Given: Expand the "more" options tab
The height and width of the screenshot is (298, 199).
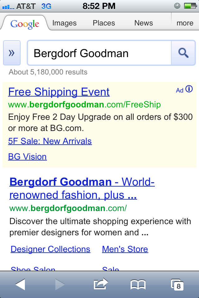Looking at the screenshot, I should 185,23.
